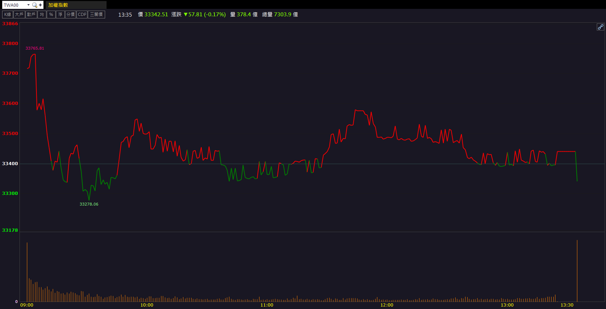
Task: Toggle the 散戶 indicator button
Action: point(31,15)
